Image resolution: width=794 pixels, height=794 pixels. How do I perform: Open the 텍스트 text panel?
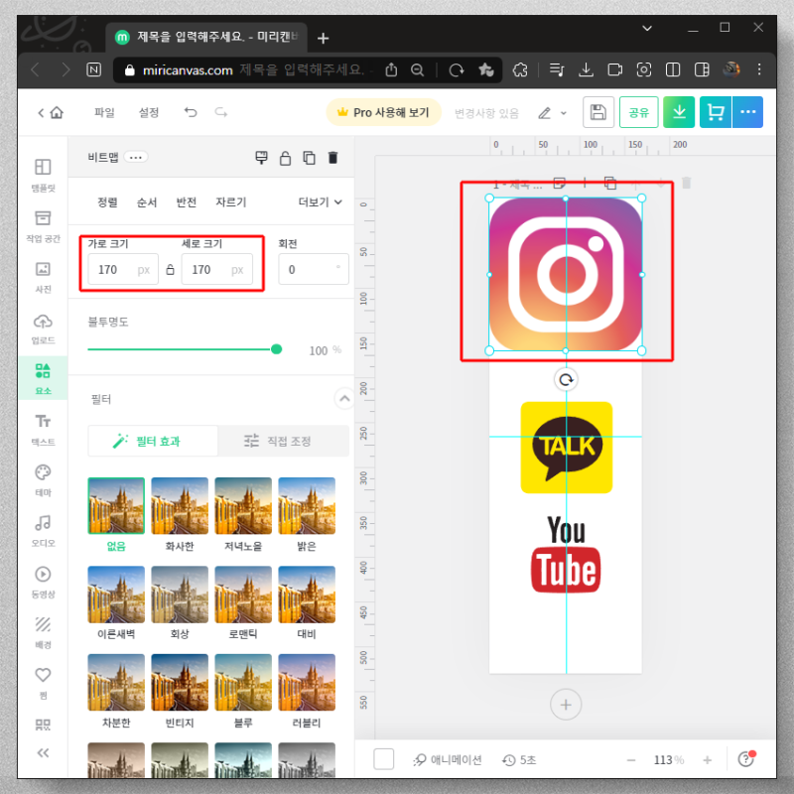pos(43,430)
